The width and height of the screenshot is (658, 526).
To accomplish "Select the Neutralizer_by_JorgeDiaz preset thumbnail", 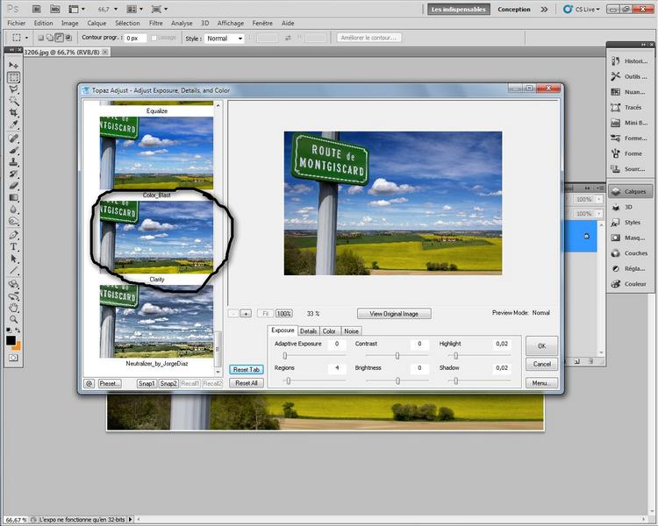I will tap(156, 322).
